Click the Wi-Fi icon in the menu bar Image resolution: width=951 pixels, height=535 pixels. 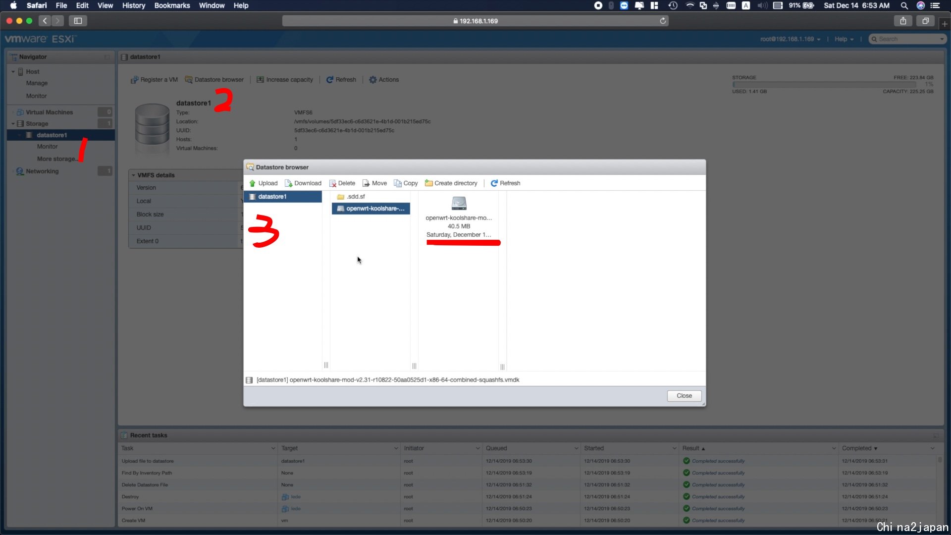point(689,5)
